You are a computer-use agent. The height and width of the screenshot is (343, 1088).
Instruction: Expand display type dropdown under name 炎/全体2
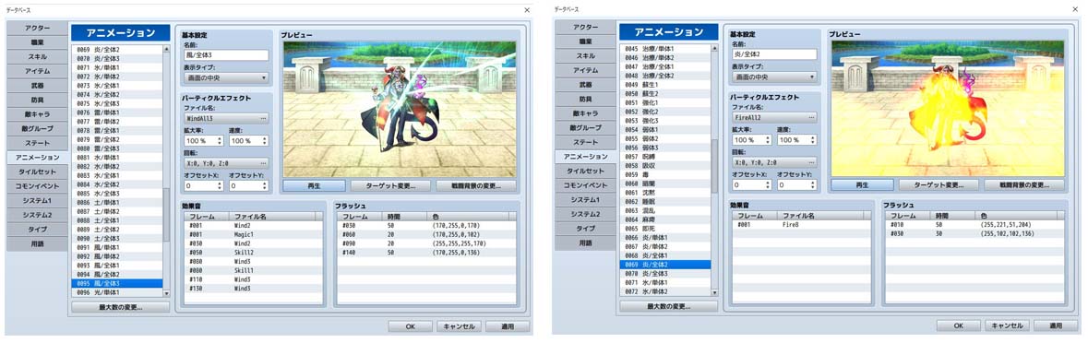click(774, 77)
